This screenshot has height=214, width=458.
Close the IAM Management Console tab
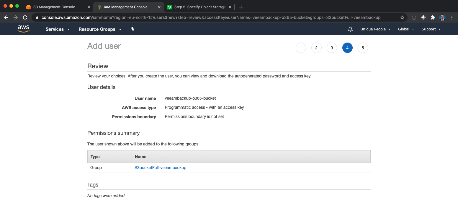point(159,7)
